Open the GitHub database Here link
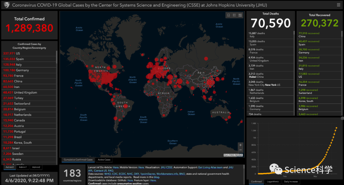Image resolution: width=344 pixels, height=185 pixels. coord(130,181)
